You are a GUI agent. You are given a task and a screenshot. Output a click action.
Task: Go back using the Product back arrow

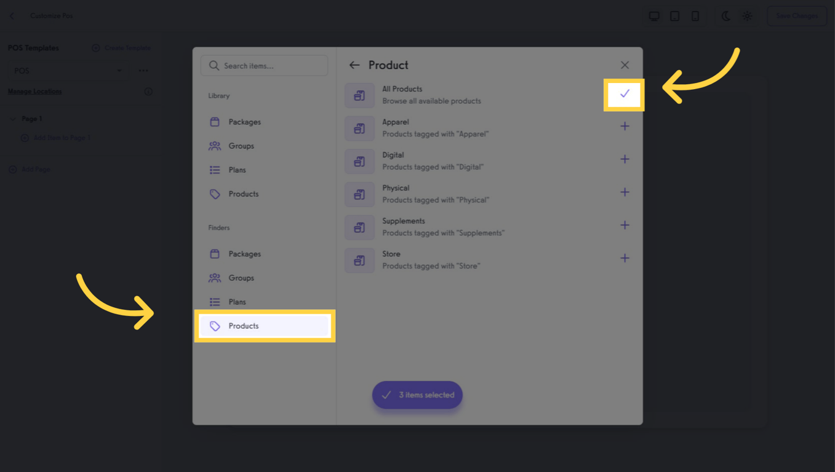[355, 65]
